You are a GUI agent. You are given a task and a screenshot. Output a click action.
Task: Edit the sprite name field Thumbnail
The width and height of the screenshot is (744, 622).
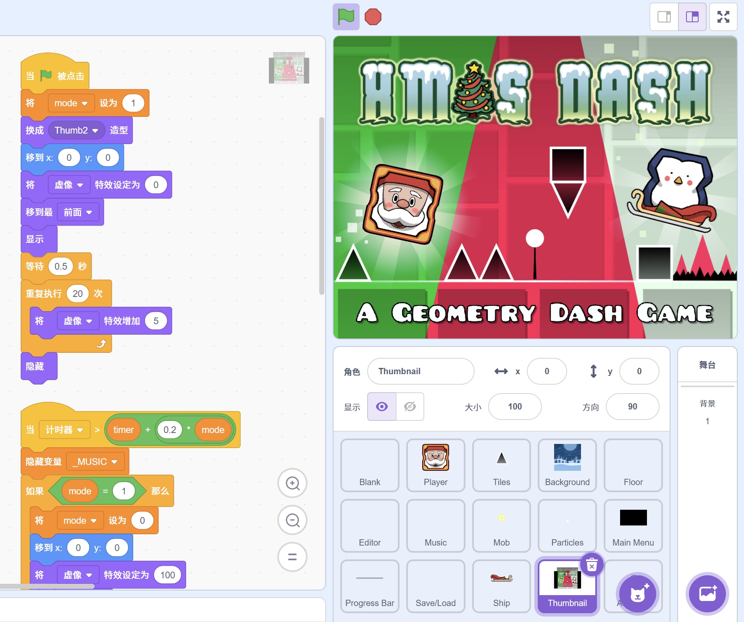(421, 371)
